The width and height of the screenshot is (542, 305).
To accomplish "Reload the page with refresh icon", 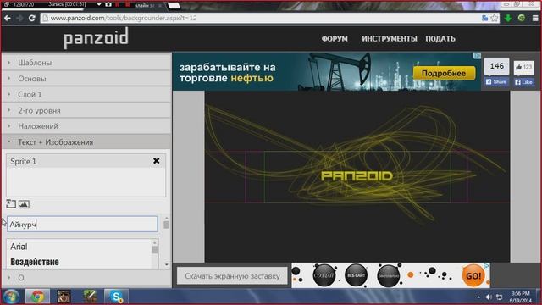I will click(x=32, y=18).
